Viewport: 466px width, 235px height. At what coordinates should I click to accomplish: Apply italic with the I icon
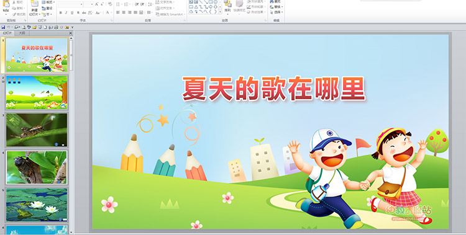pyautogui.click(x=66, y=13)
